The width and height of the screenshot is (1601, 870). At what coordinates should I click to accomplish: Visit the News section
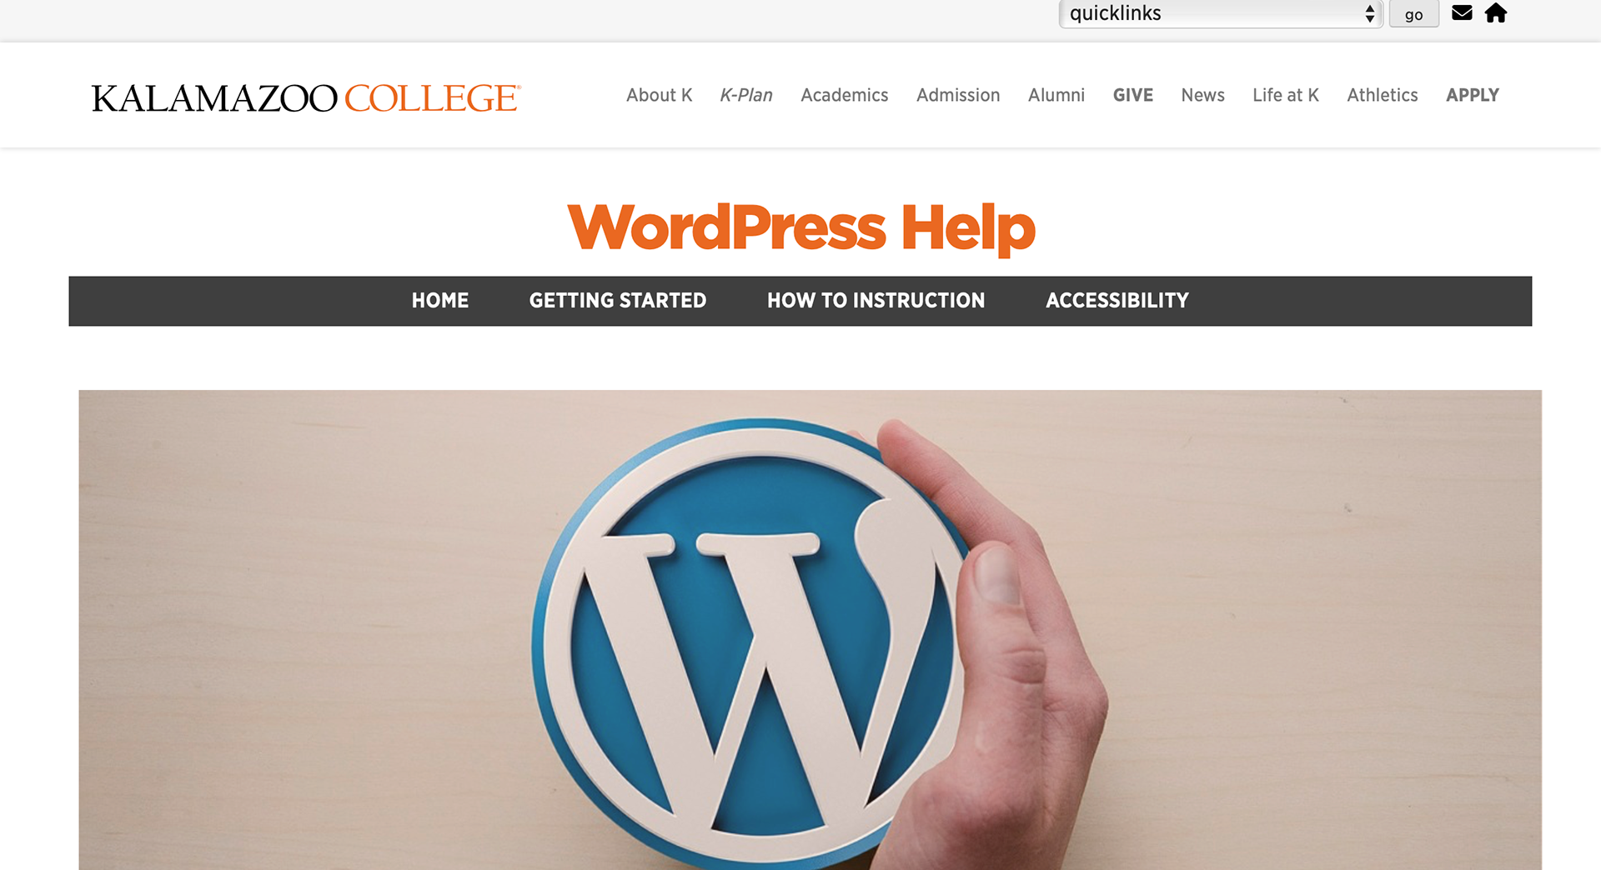coord(1203,95)
